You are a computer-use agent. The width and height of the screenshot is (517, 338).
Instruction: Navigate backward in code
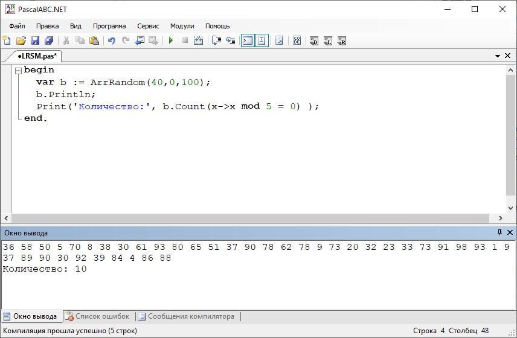coord(140,40)
